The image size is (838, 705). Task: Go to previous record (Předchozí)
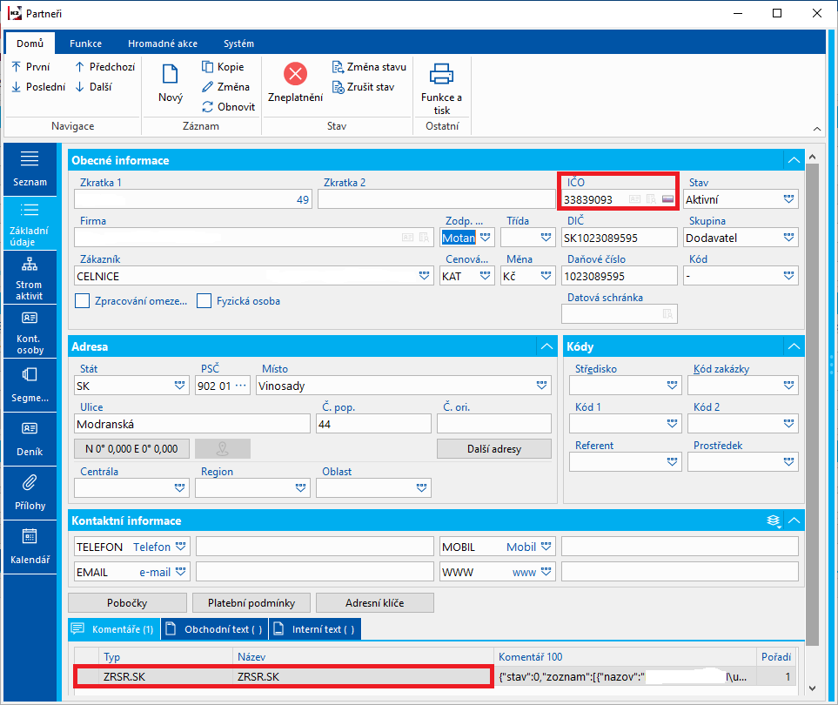104,67
